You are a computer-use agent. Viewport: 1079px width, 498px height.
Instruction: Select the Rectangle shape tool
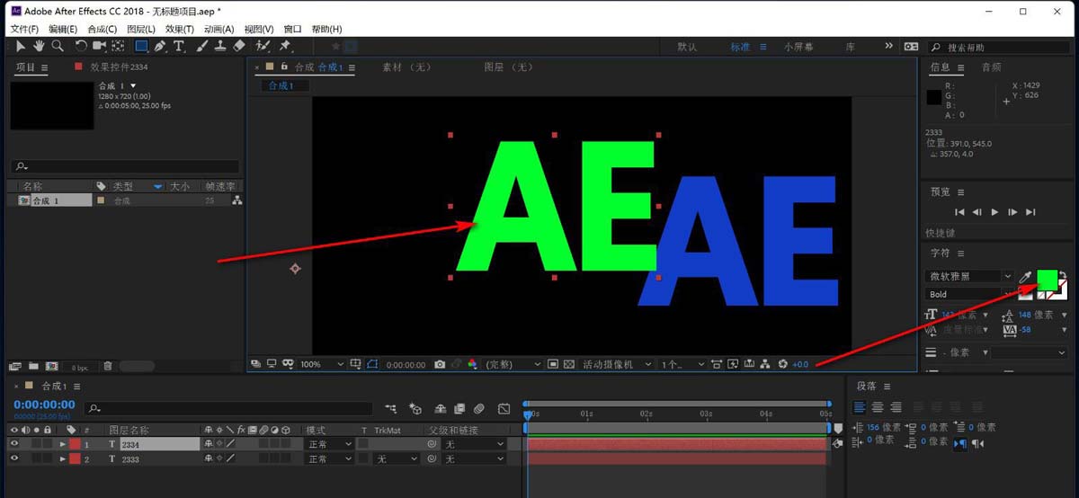141,46
